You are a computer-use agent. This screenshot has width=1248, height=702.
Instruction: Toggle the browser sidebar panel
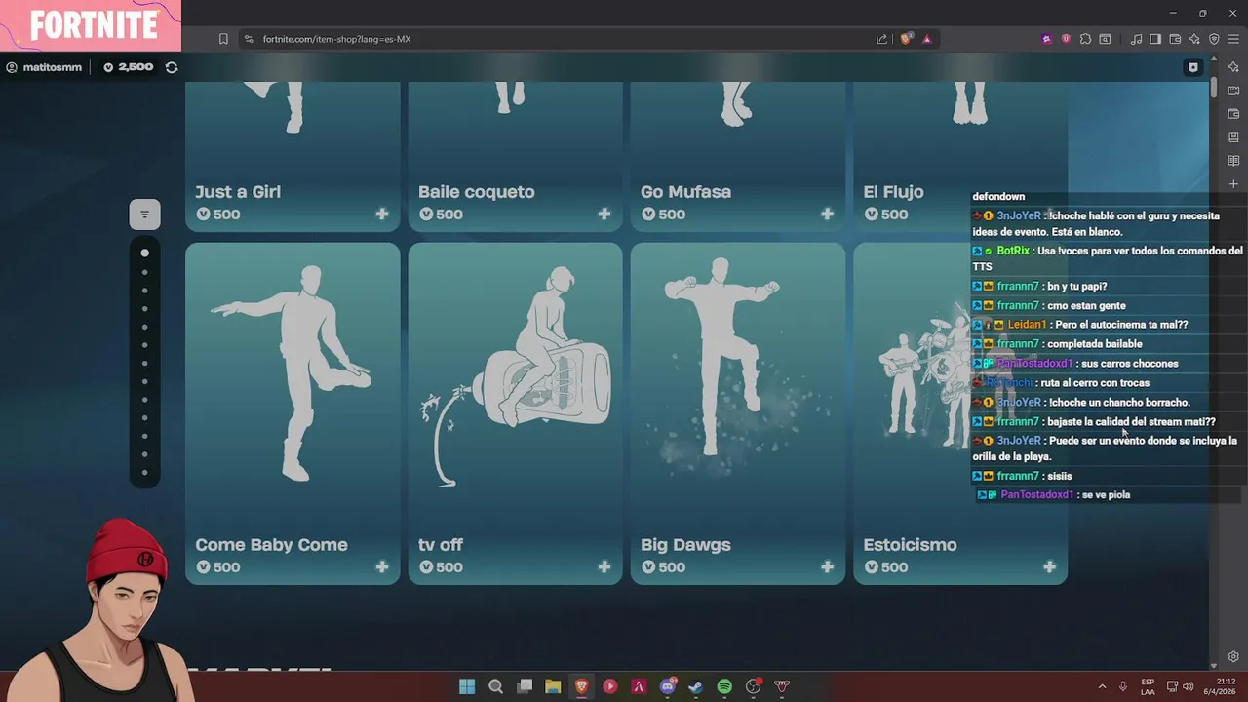click(1155, 39)
